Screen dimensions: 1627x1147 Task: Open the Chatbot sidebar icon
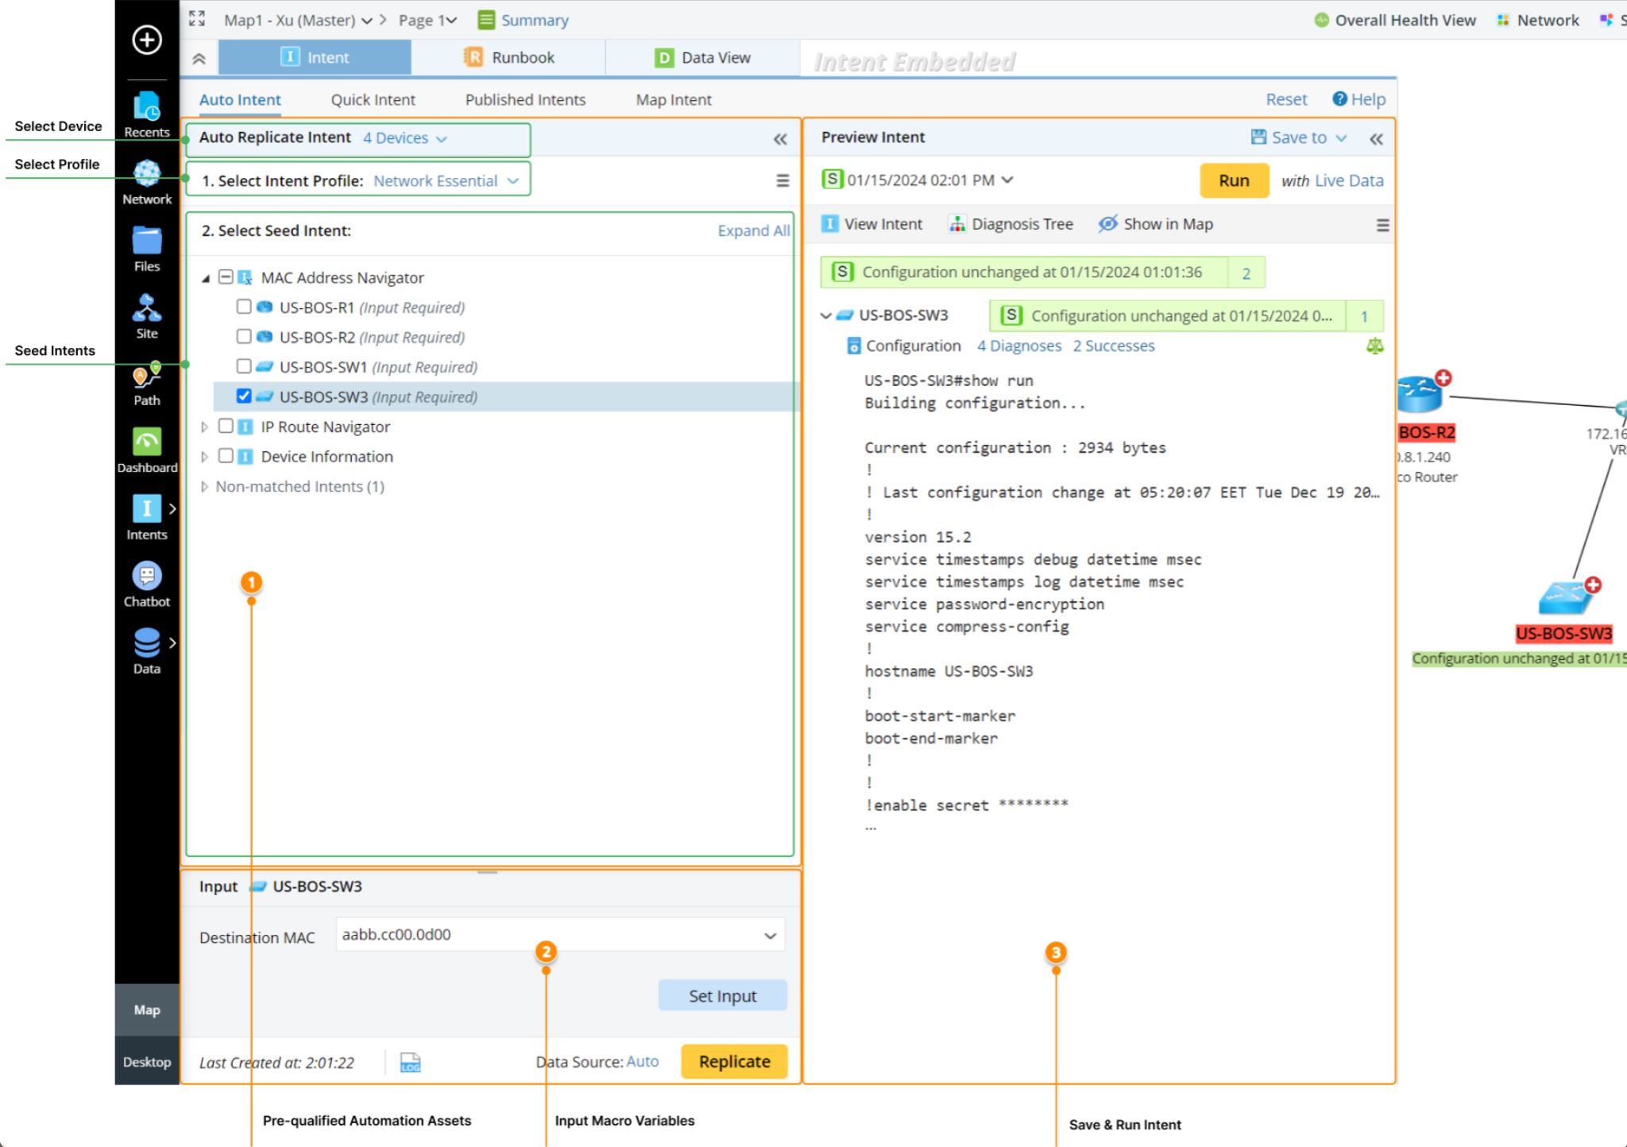point(147,577)
